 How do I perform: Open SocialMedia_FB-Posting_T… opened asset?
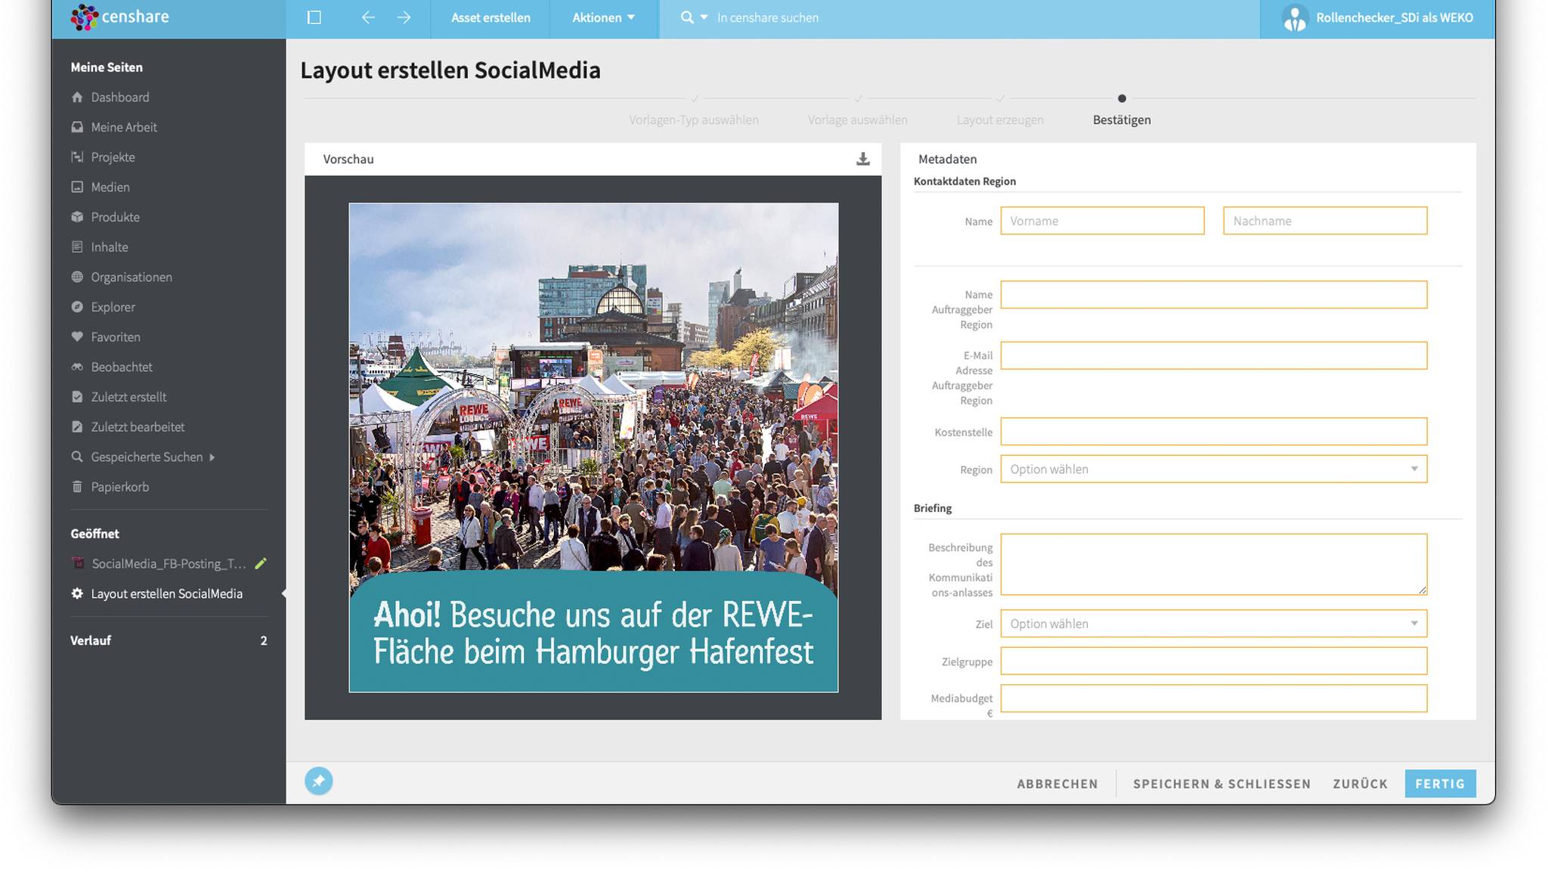point(169,563)
